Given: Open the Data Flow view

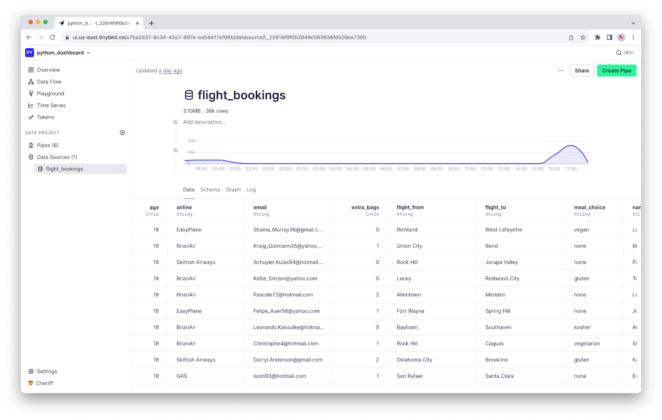Looking at the screenshot, I should click(49, 82).
